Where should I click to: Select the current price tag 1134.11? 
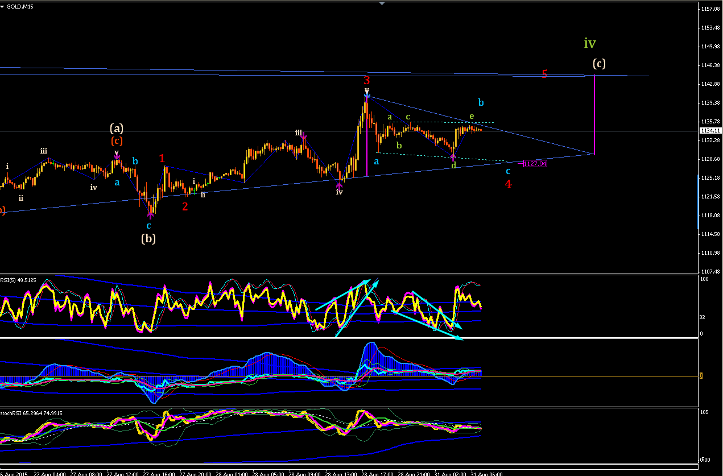tap(710, 130)
